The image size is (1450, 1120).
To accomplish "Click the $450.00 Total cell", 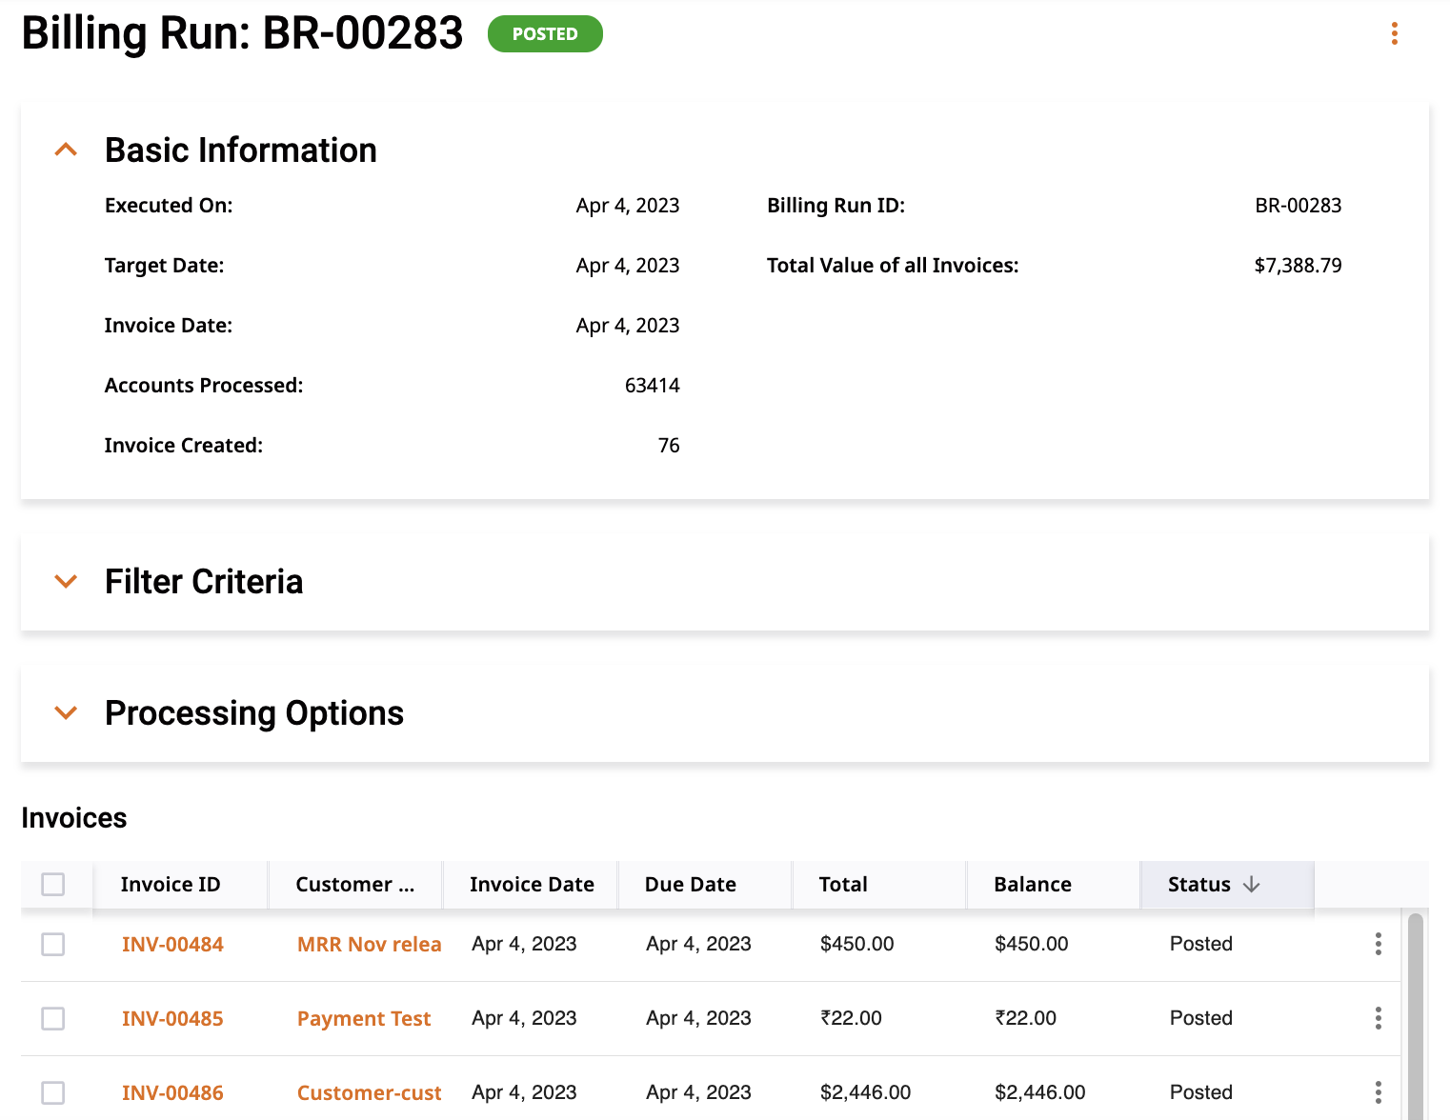I will pos(857,944).
